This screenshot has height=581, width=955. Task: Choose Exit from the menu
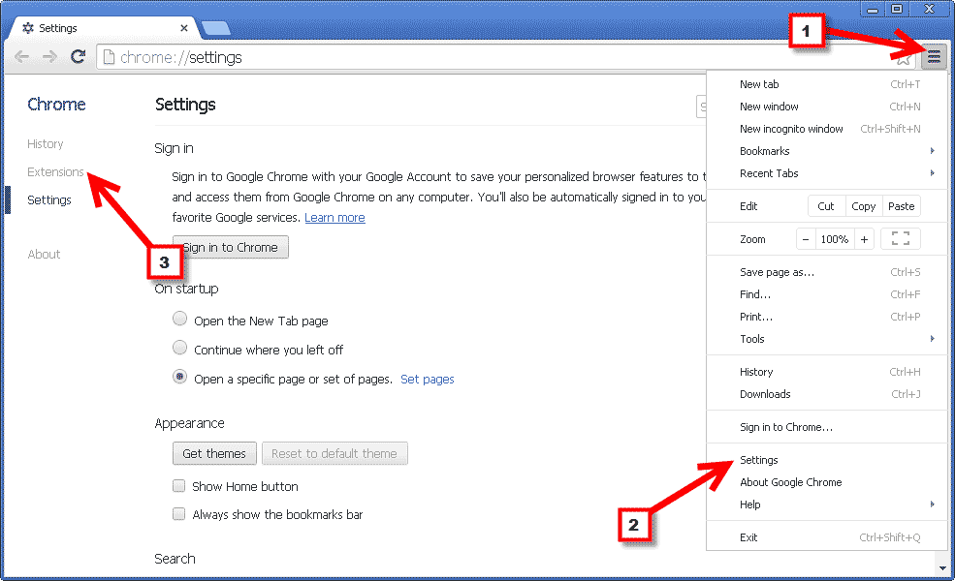[827, 537]
